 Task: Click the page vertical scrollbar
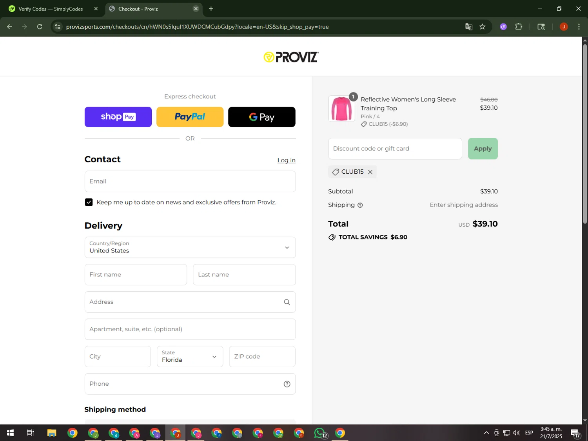[x=585, y=133]
